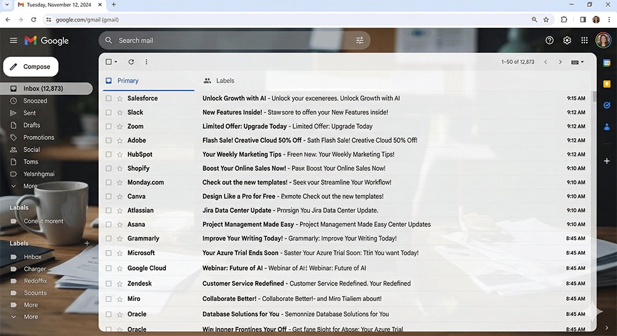The height and width of the screenshot is (336, 617).
Task: Open the Asana Project Management Made Easy email
Action: [346, 224]
